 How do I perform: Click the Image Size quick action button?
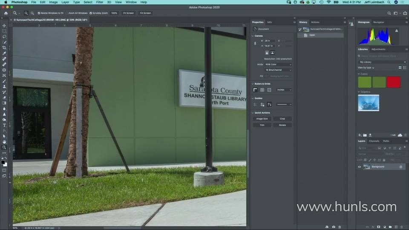(262, 119)
